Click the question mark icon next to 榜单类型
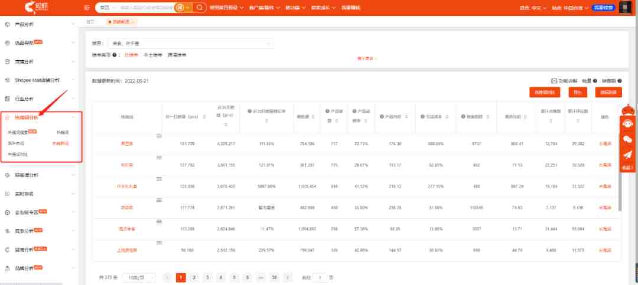This screenshot has width=638, height=285. coord(120,55)
